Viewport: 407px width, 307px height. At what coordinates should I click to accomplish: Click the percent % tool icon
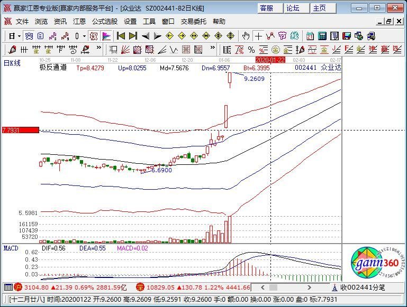(x=251, y=50)
